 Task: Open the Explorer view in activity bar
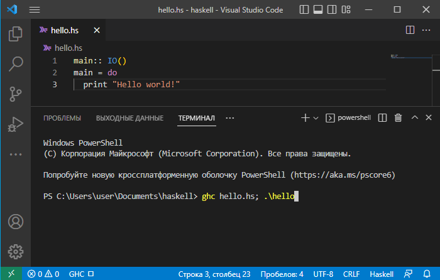(16, 34)
